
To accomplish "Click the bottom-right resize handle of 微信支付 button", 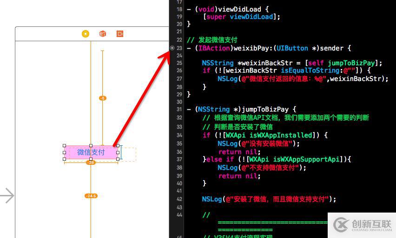I will pyautogui.click(x=118, y=159).
